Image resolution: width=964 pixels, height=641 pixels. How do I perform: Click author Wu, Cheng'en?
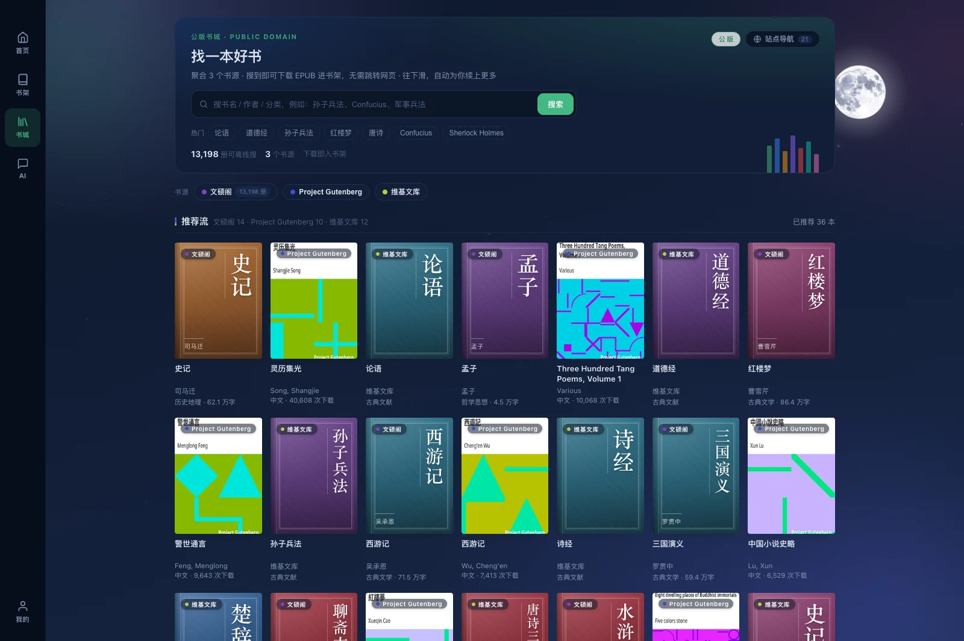(484, 566)
